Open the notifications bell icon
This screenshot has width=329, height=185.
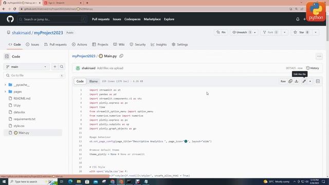pos(298,19)
